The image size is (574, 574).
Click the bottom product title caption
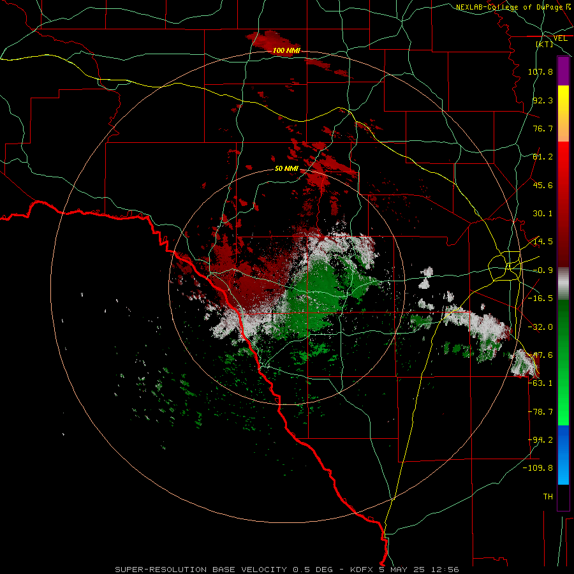pyautogui.click(x=287, y=570)
